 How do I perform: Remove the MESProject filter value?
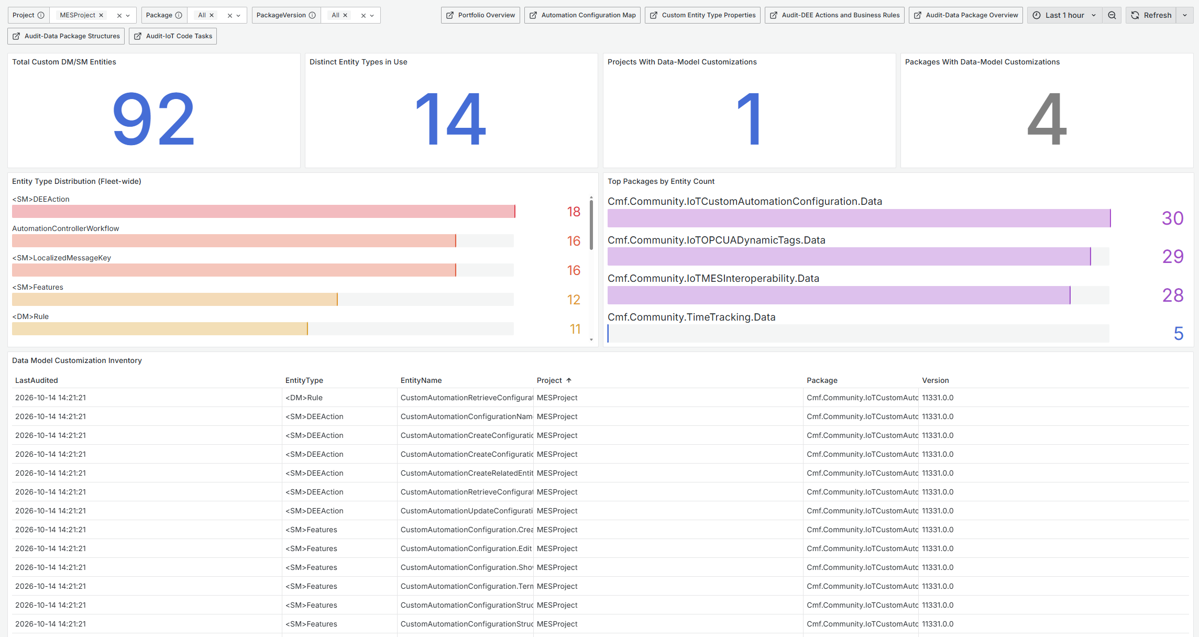(x=101, y=15)
